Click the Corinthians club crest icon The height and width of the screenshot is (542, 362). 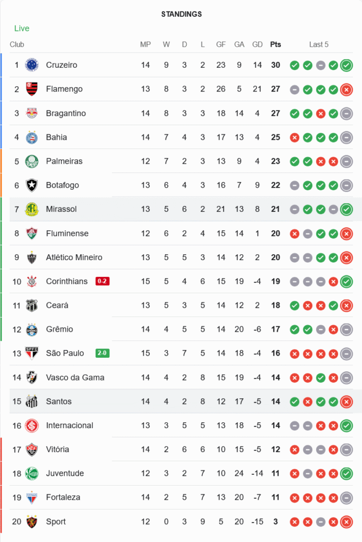coord(32,281)
